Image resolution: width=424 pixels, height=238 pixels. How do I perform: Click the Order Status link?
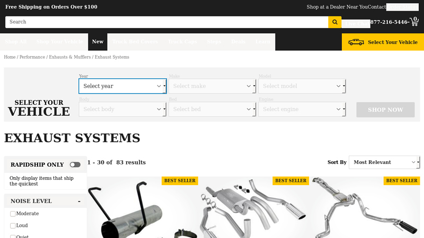point(402,7)
